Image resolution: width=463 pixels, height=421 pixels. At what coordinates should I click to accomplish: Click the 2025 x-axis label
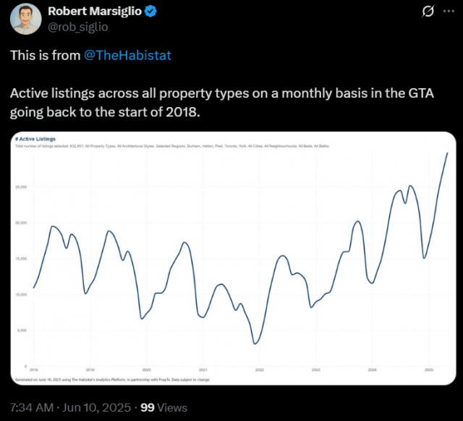click(x=429, y=370)
